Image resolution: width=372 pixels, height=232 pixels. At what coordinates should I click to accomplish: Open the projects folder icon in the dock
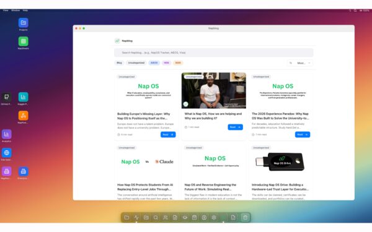pos(146,217)
